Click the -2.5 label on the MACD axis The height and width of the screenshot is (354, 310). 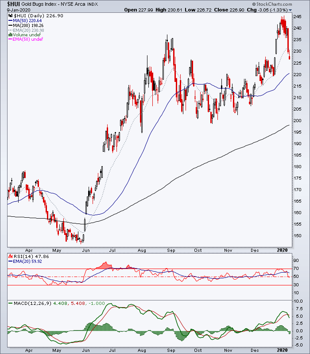(x=298, y=338)
